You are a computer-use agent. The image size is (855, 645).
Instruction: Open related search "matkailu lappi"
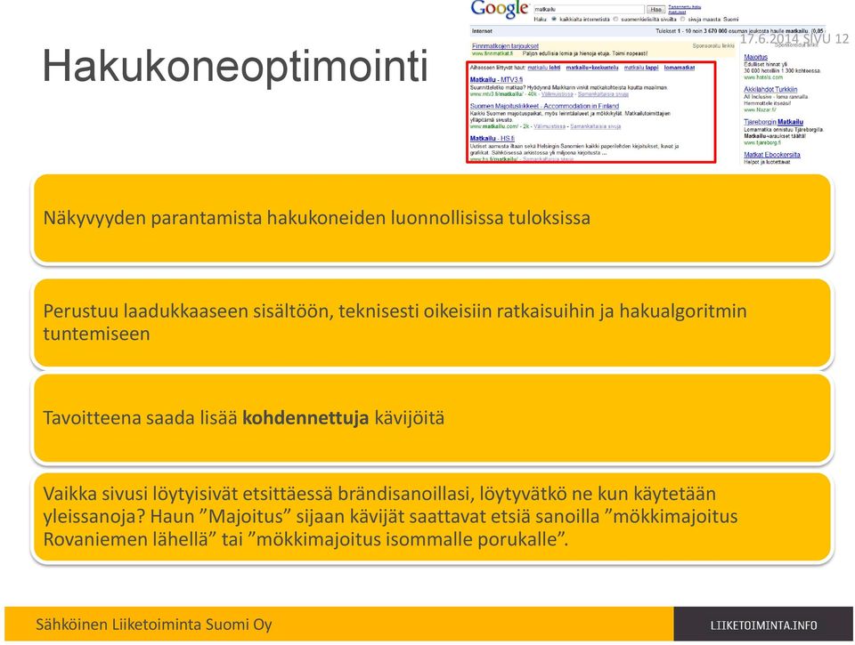click(x=641, y=68)
